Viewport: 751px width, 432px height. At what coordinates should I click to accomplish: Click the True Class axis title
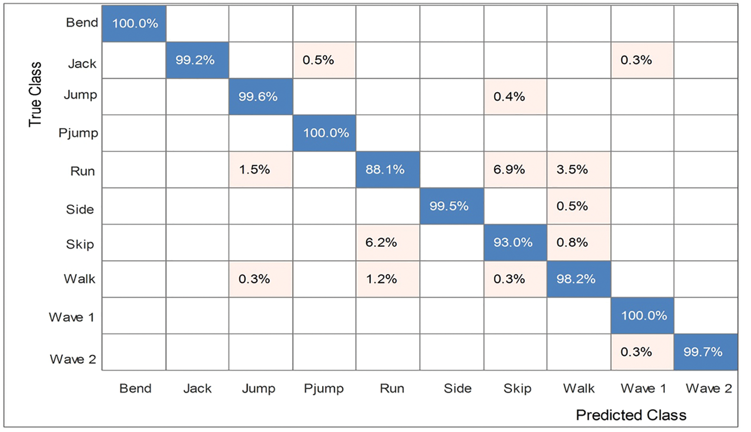[35, 94]
